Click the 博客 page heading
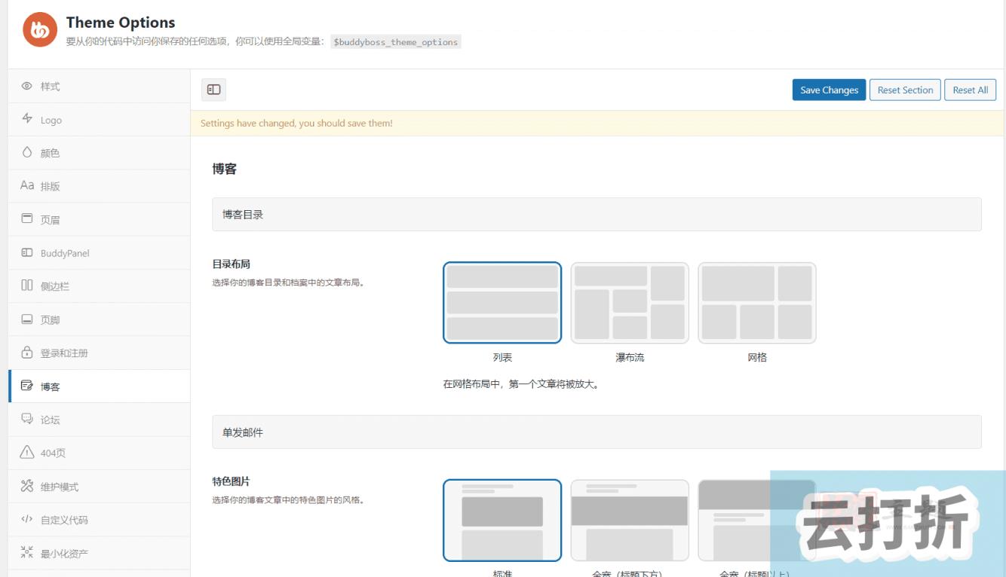Viewport: 1006px width, 577px height. point(225,169)
